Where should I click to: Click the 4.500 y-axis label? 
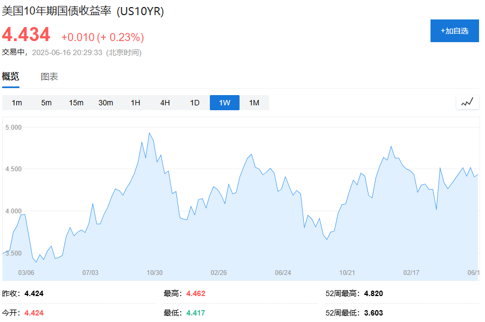13,169
